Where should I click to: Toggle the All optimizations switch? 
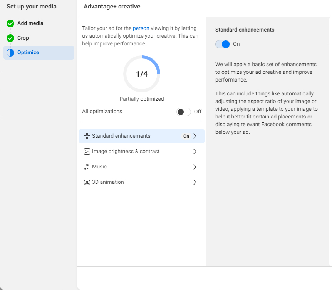[184, 112]
